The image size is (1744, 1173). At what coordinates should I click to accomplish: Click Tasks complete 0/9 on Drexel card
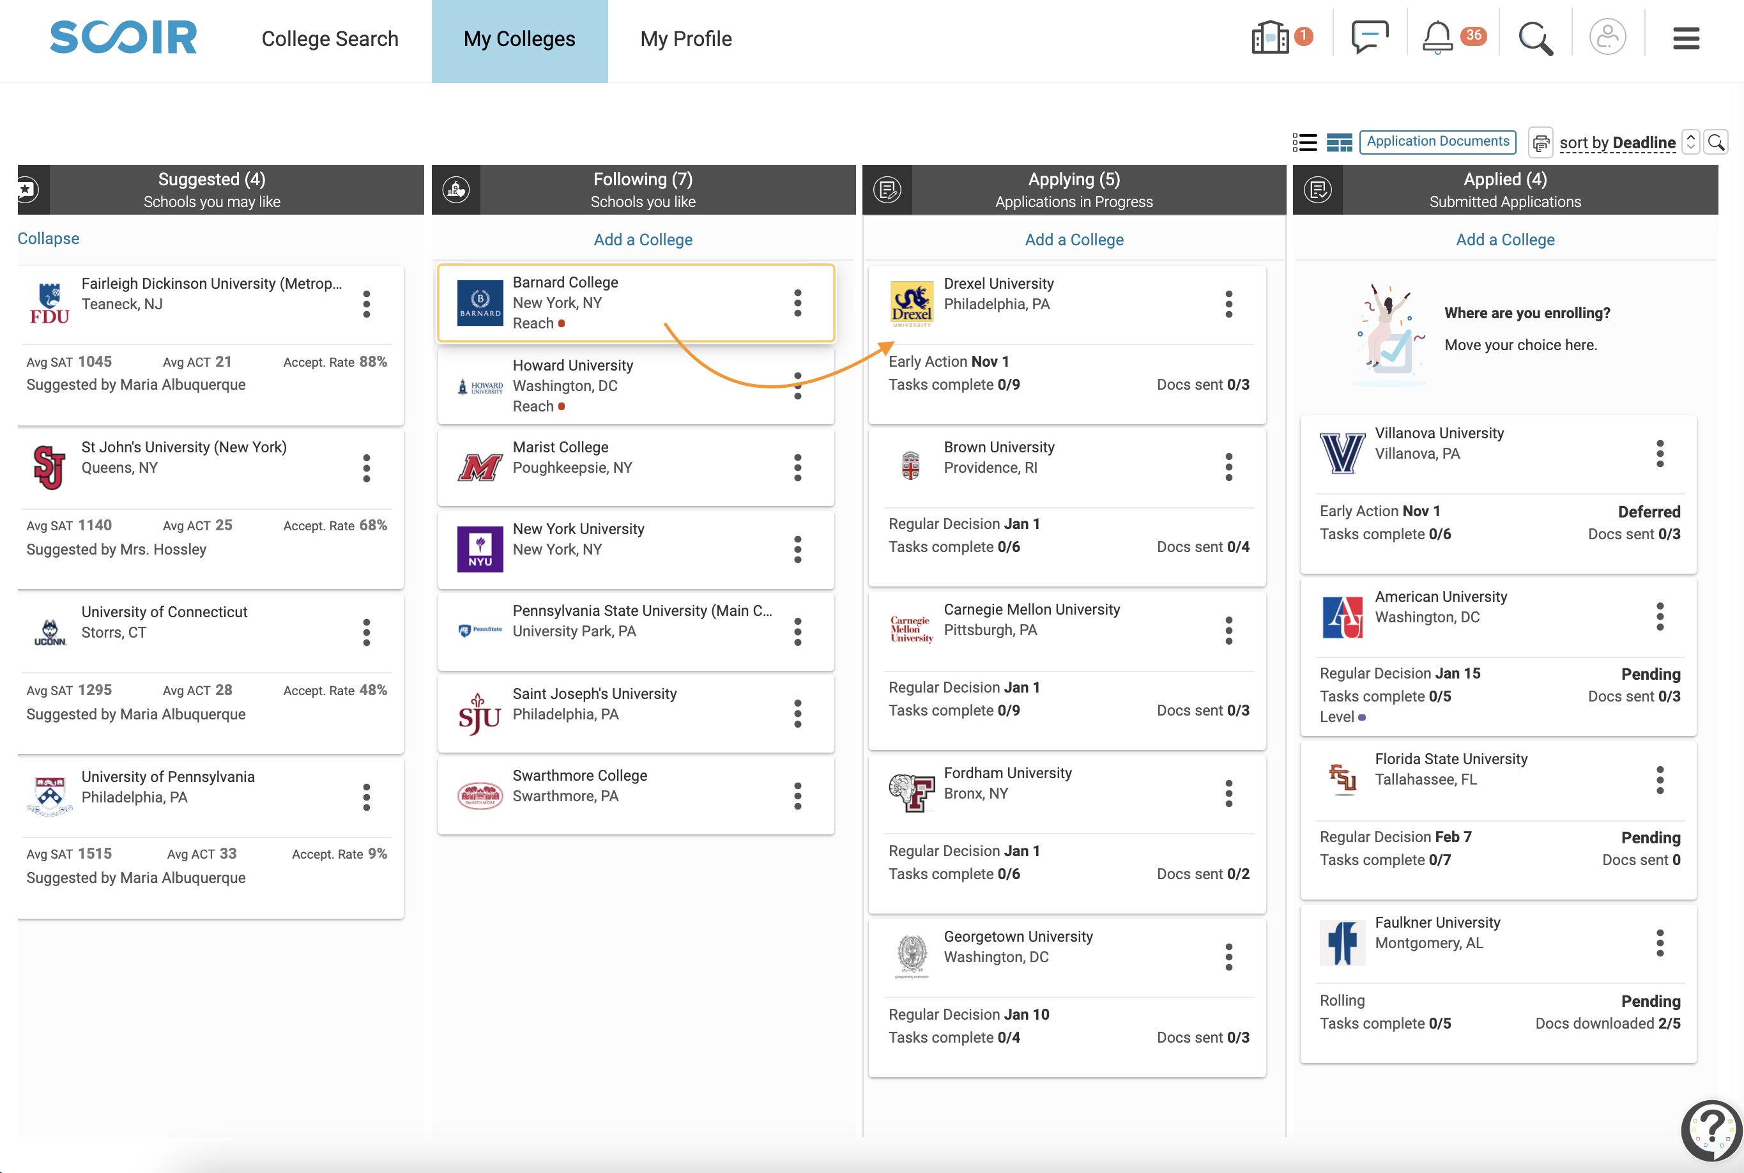(954, 385)
